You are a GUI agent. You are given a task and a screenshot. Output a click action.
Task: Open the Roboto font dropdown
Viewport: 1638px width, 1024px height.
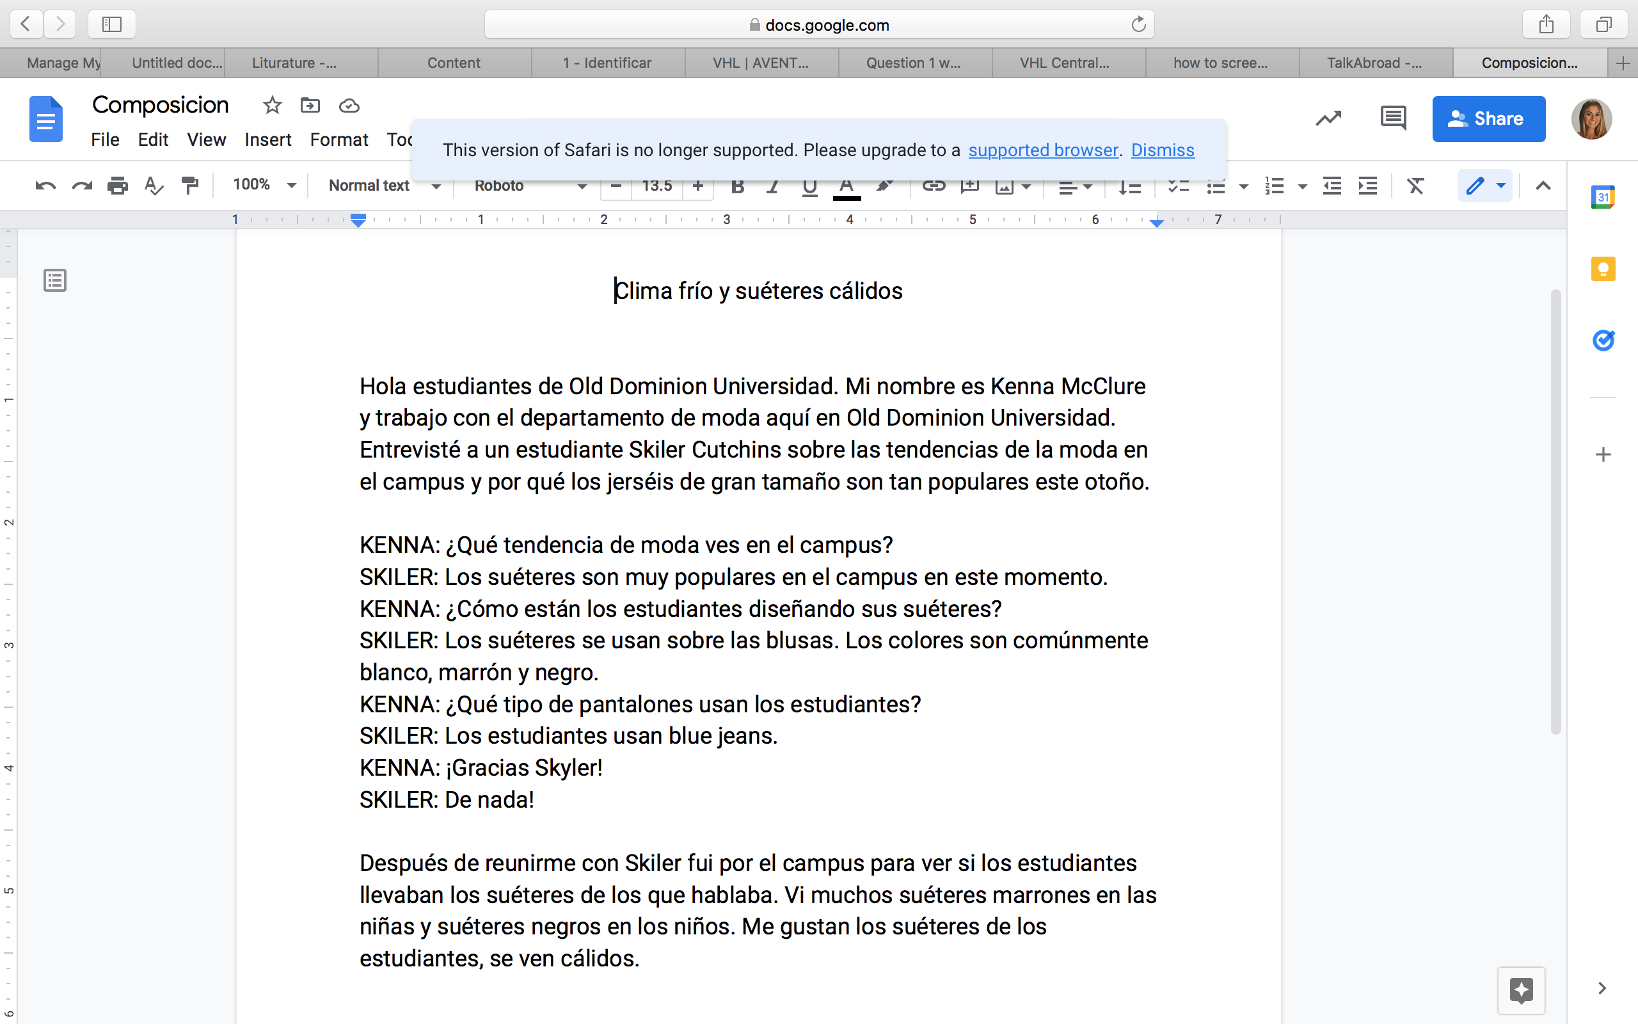tap(530, 185)
